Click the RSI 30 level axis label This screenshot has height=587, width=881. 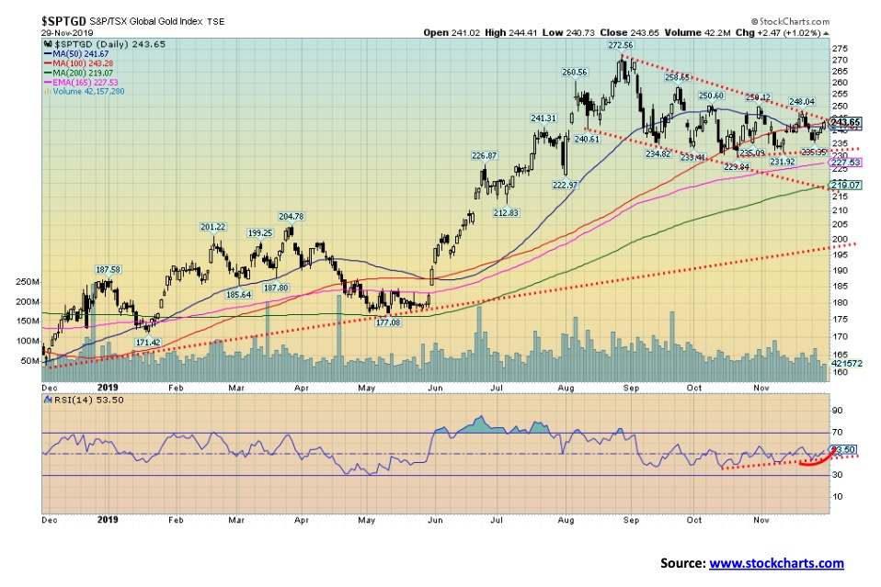[x=837, y=475]
